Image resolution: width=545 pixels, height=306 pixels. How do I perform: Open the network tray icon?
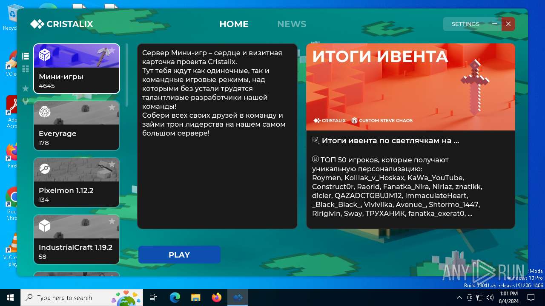[x=480, y=297]
